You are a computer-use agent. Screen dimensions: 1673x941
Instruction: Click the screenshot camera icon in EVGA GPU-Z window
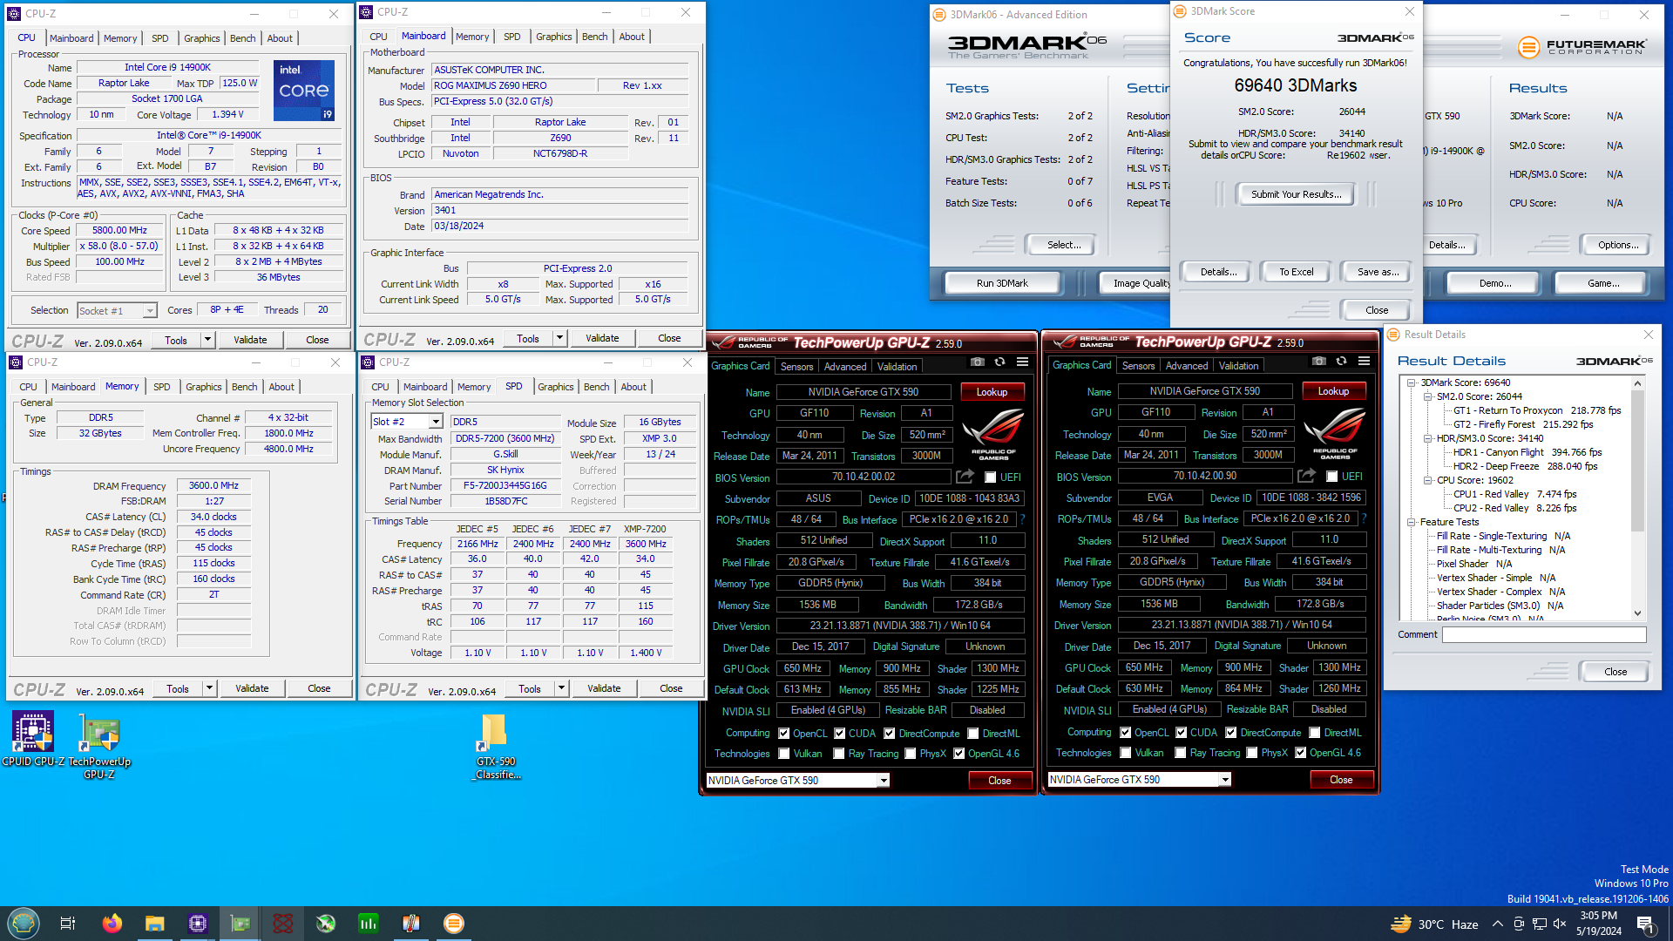pos(1319,362)
